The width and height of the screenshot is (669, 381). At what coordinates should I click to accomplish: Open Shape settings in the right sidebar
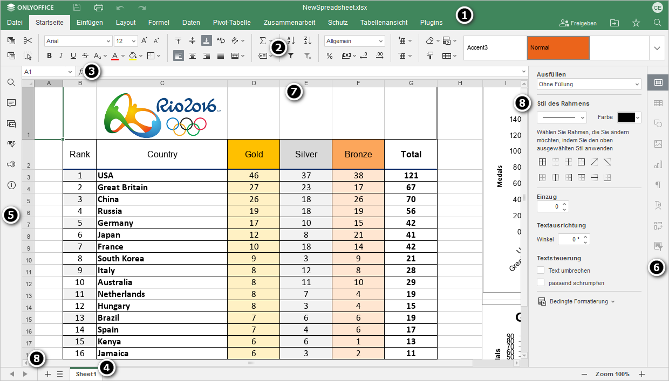click(658, 123)
